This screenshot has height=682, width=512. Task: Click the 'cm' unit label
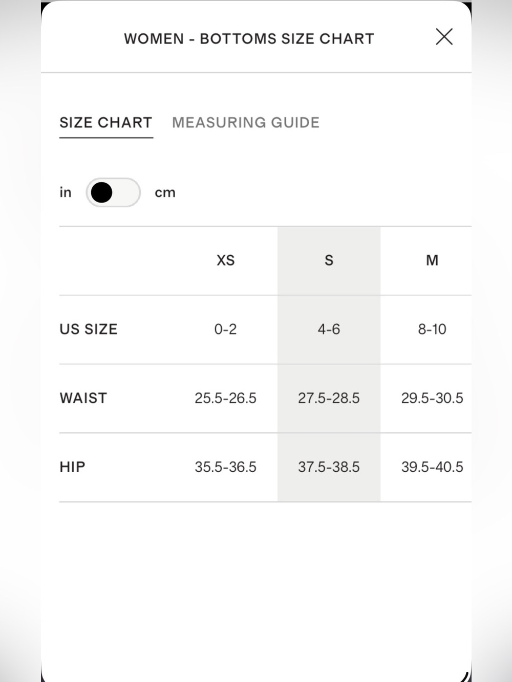click(x=165, y=193)
